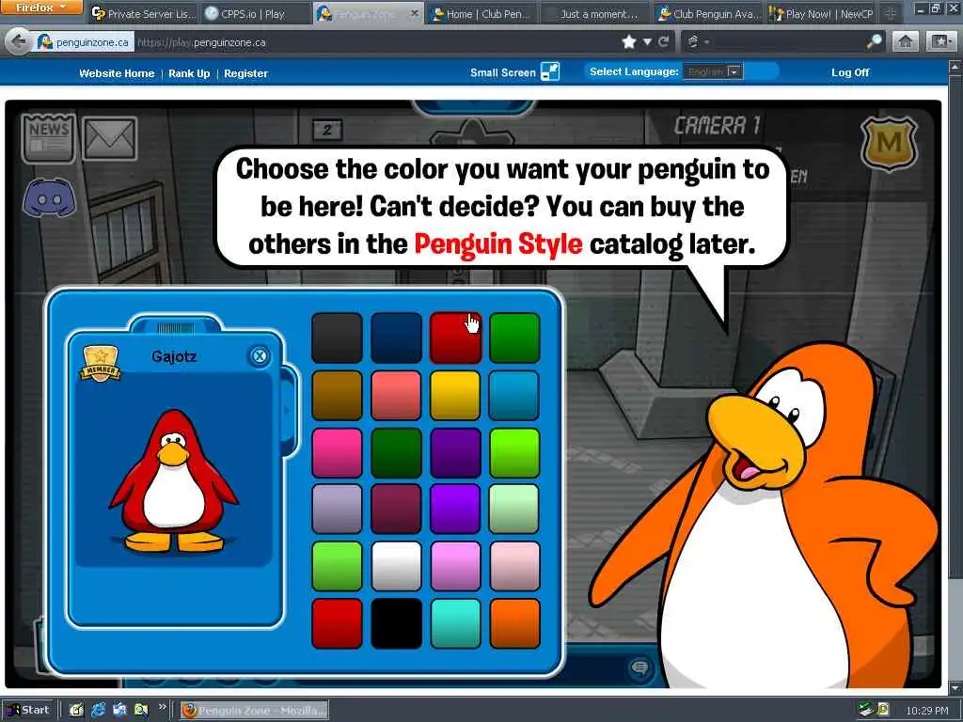Open URL history dropdown arrow near star

pos(647,41)
